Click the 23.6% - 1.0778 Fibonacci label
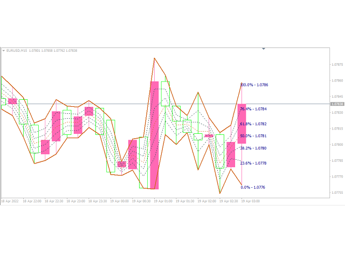 tap(253, 163)
